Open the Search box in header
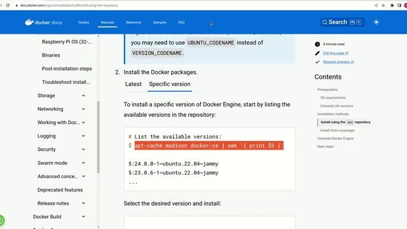This screenshot has height=229, width=407. [342, 22]
